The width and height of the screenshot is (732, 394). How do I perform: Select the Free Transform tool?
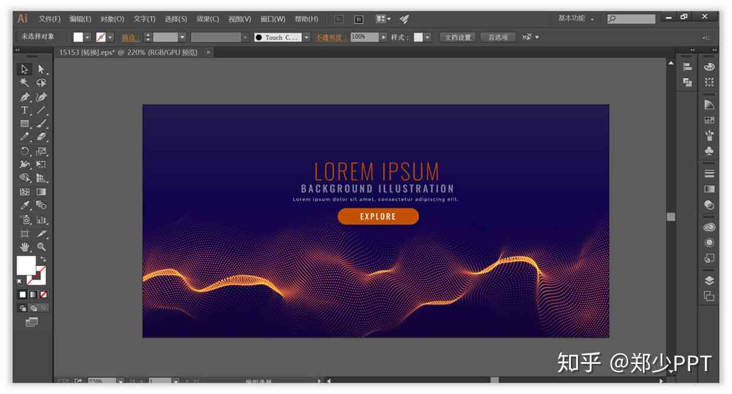[x=41, y=165]
